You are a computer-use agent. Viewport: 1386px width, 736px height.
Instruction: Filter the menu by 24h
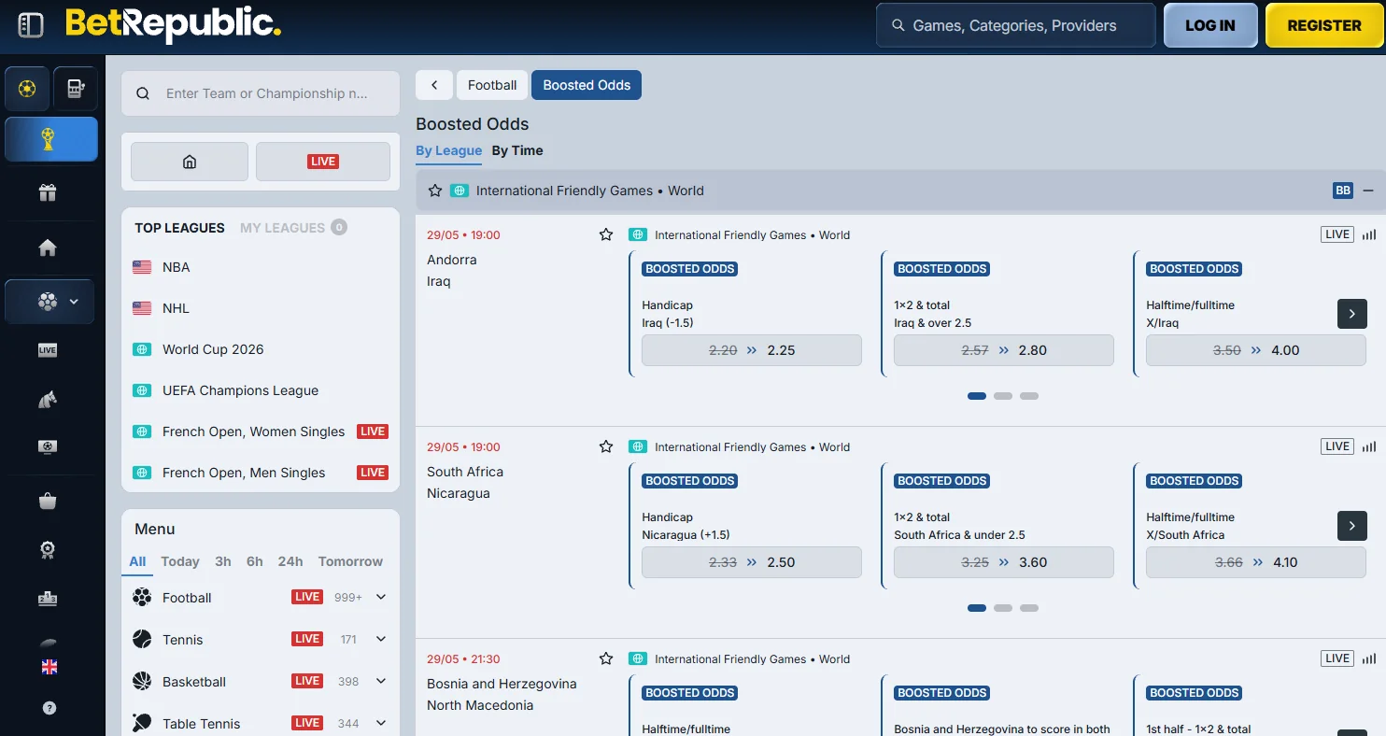coord(290,561)
